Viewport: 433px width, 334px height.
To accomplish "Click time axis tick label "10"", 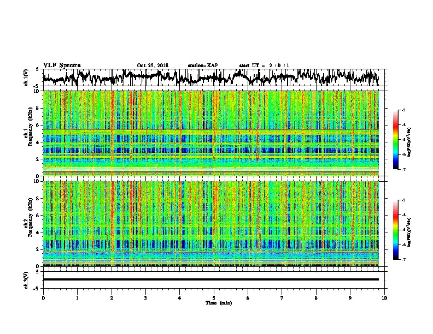I will coord(384,298).
